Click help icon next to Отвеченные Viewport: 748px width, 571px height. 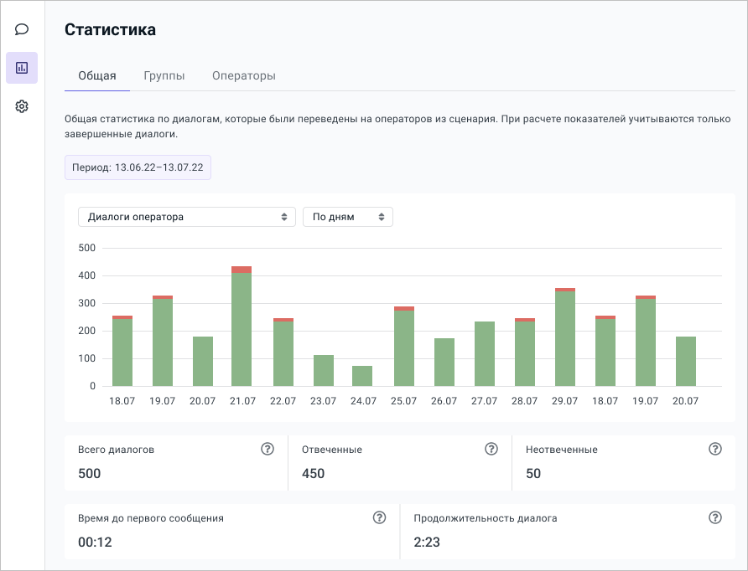click(491, 450)
